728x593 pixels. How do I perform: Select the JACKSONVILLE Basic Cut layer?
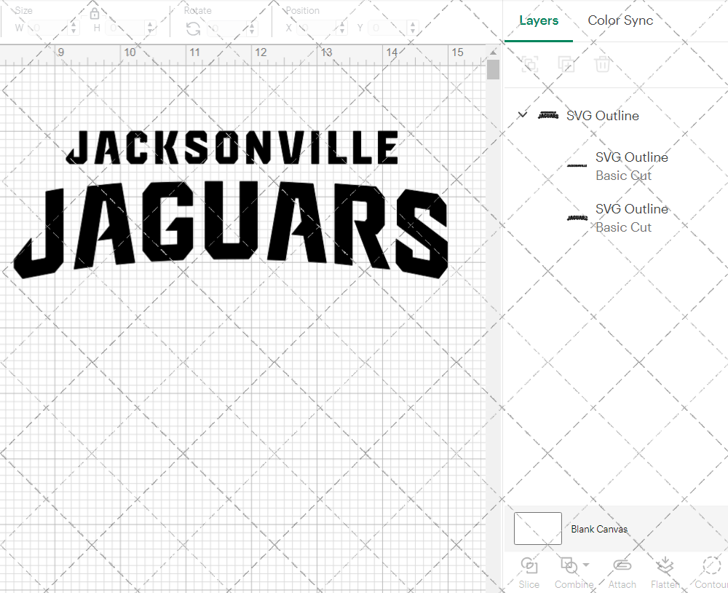pyautogui.click(x=630, y=166)
